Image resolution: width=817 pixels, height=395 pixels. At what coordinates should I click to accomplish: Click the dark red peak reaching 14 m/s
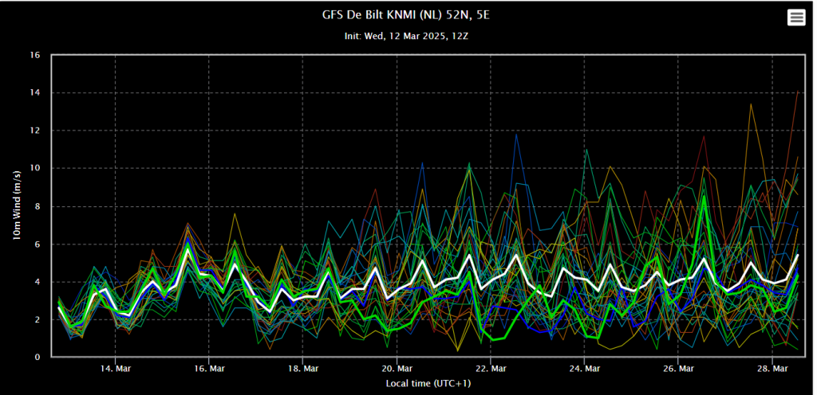click(797, 92)
